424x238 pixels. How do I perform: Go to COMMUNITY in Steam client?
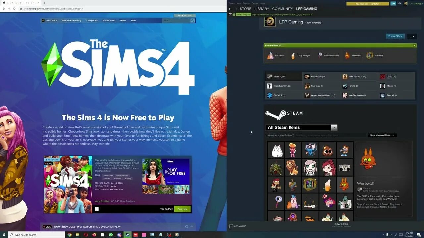click(x=283, y=9)
